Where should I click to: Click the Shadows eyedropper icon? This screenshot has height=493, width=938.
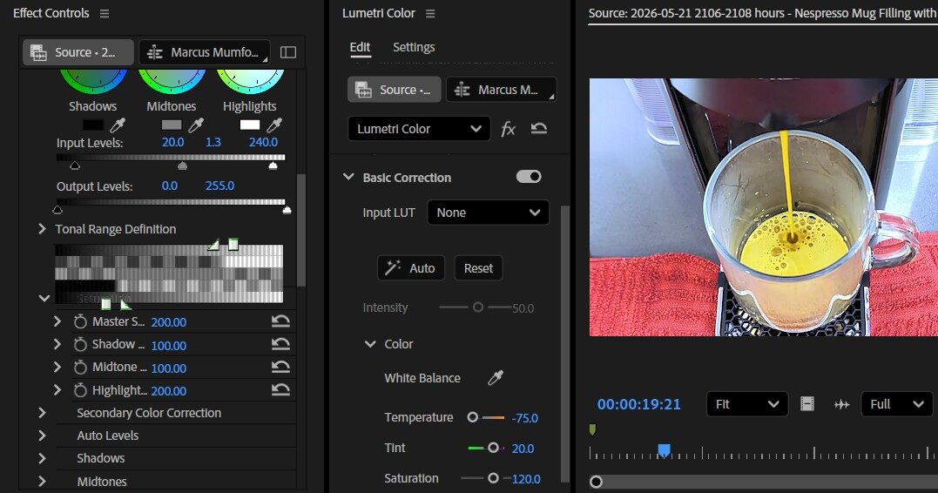[118, 125]
